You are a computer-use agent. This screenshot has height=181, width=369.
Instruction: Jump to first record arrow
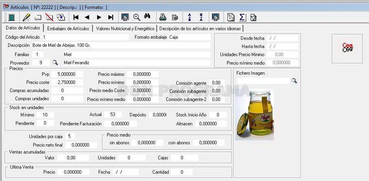[x=76, y=17]
